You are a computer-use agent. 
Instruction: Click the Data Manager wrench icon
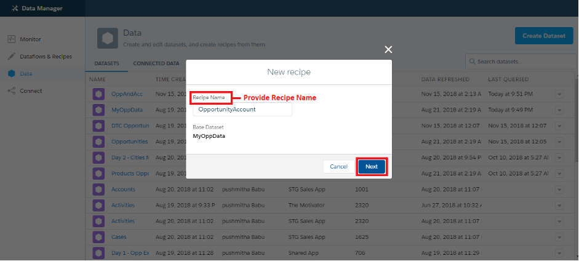click(15, 9)
